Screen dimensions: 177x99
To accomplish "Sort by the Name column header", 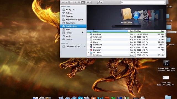I will 107,31.
